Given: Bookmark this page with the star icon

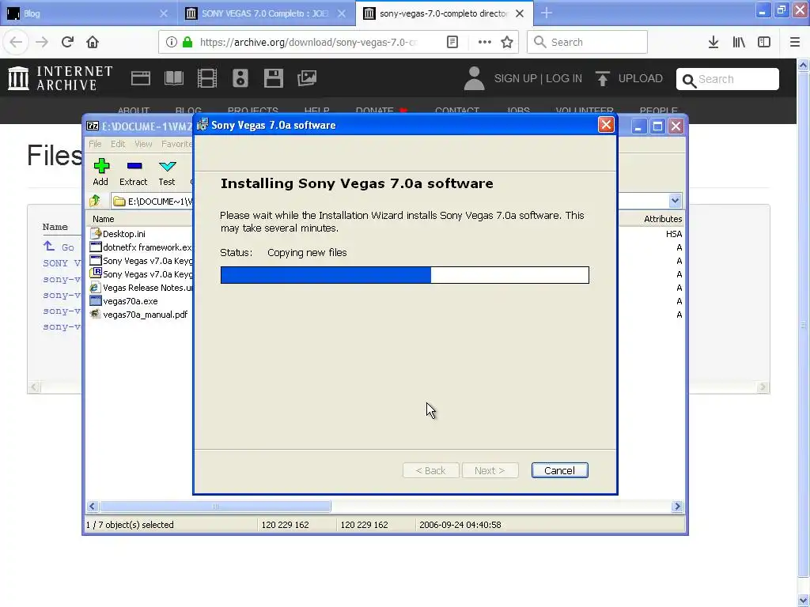Looking at the screenshot, I should click(507, 42).
